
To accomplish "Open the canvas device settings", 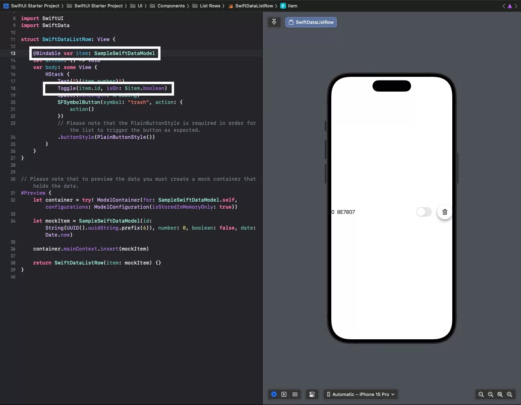I will click(312, 394).
